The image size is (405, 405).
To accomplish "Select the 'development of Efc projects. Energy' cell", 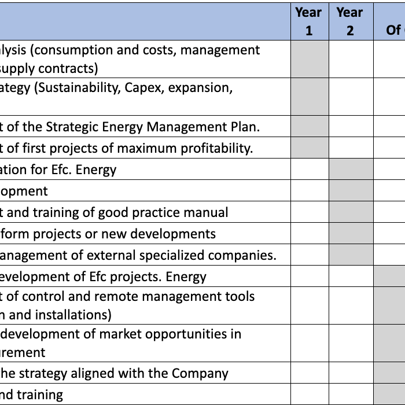I will pyautogui.click(x=145, y=277).
